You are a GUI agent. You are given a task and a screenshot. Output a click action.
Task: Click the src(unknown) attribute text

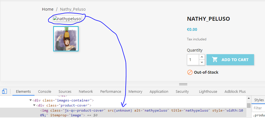[x=120, y=110]
